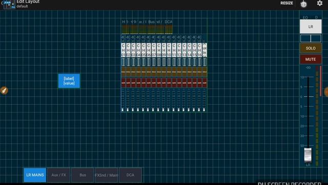The height and width of the screenshot is (185, 328).
Task: Open the DCA layer tab
Action: click(130, 175)
